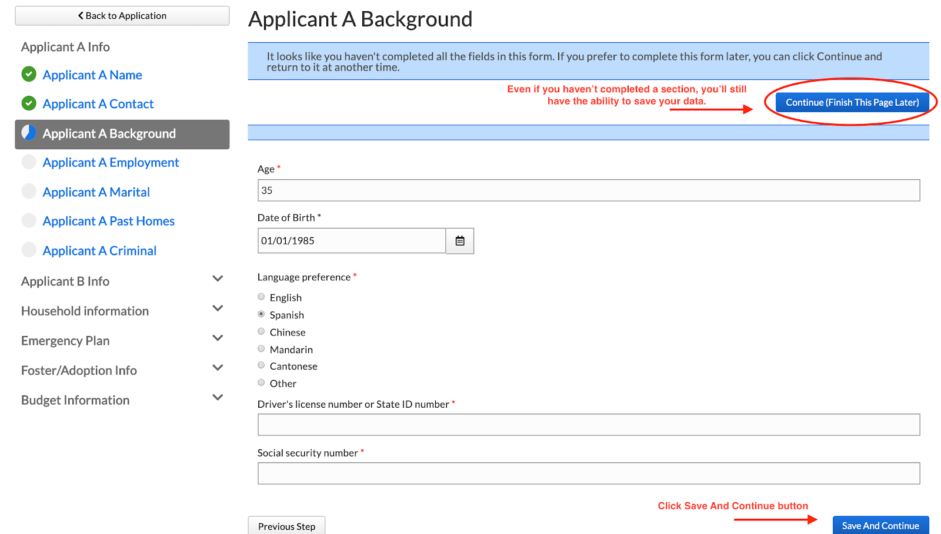Click green checkmark beside Applicant A Contact
Viewport: 941px width, 534px height.
29,103
